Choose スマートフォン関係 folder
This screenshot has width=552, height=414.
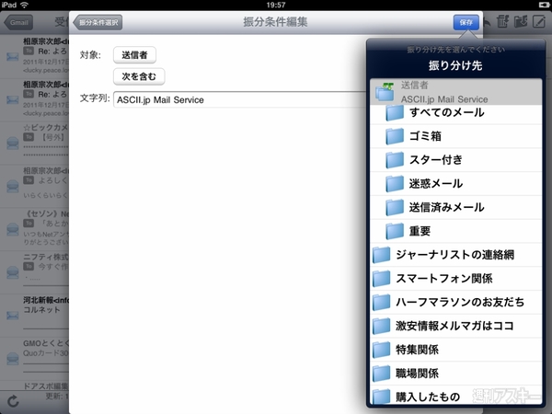tap(456, 279)
